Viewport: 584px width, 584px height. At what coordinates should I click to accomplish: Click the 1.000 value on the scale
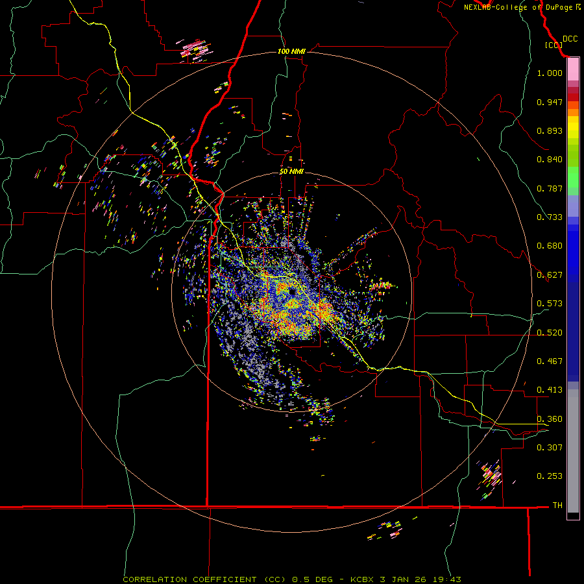[550, 73]
